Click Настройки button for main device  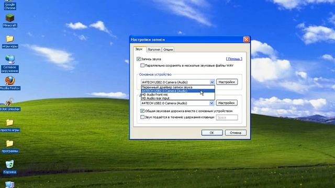[x=227, y=82]
